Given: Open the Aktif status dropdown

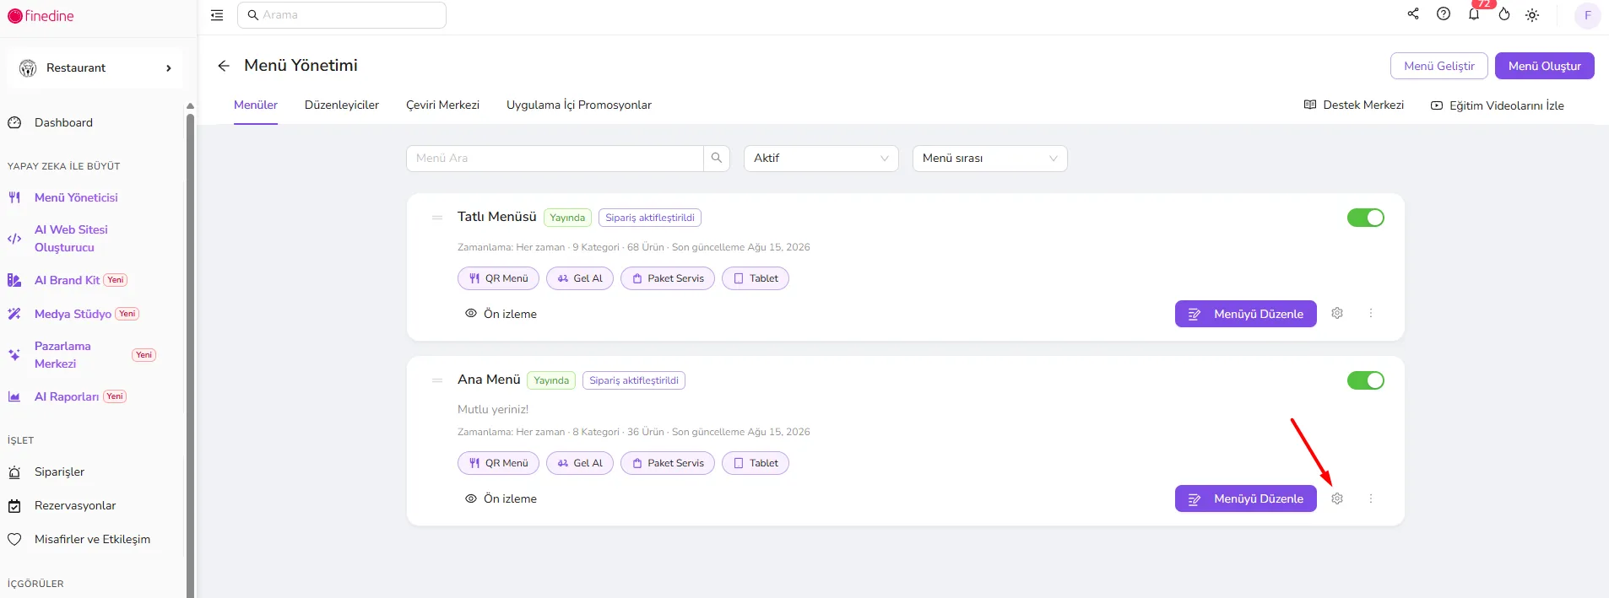Looking at the screenshot, I should click(821, 159).
